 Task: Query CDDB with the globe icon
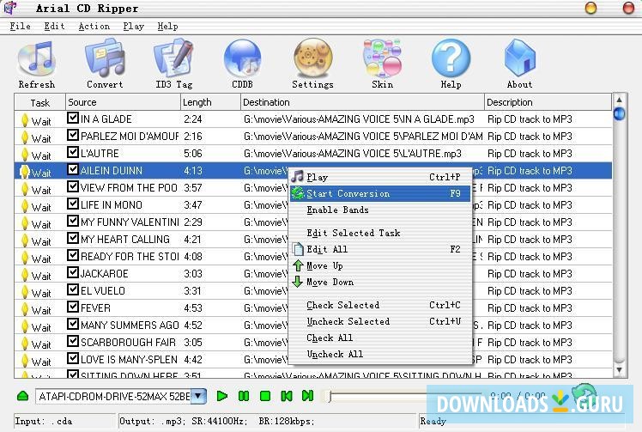(242, 58)
